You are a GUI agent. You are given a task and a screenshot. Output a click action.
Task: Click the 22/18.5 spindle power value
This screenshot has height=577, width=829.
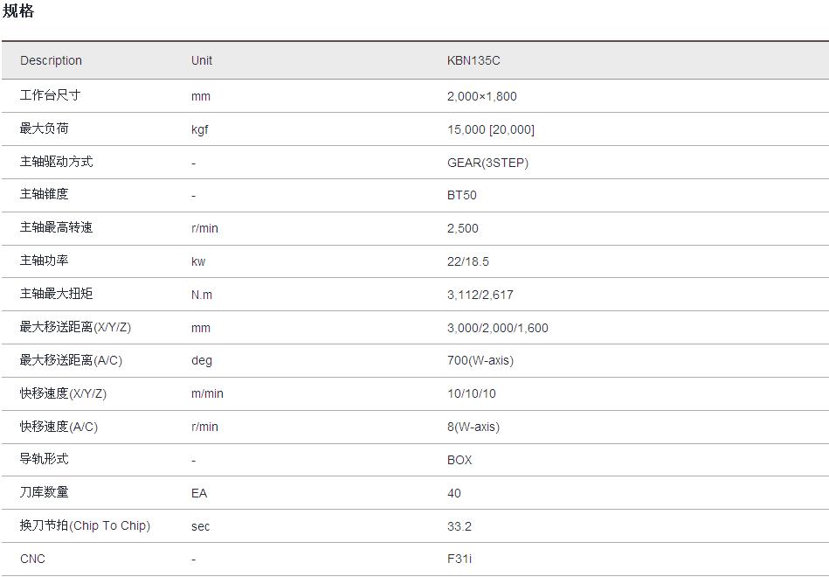pos(468,261)
